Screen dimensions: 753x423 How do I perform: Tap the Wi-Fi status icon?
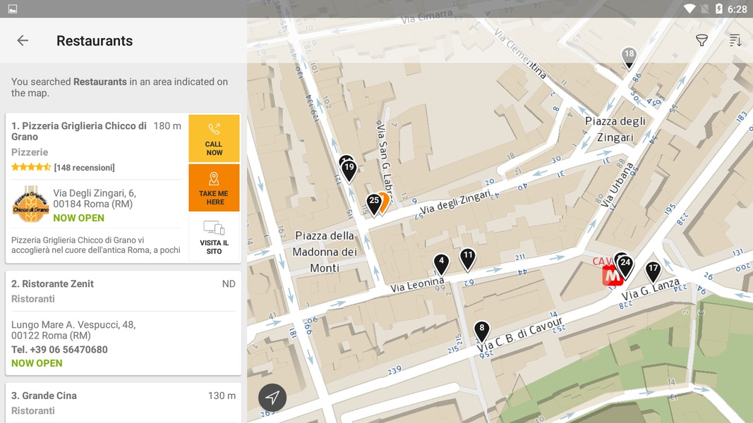pyautogui.click(x=689, y=9)
